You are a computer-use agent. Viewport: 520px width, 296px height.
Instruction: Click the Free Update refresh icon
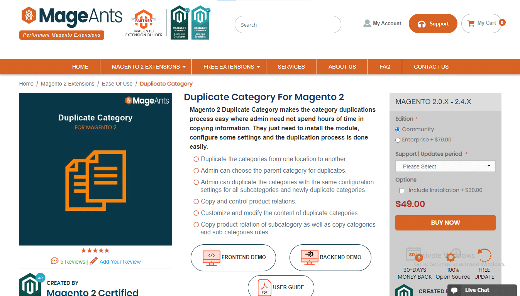tap(484, 256)
